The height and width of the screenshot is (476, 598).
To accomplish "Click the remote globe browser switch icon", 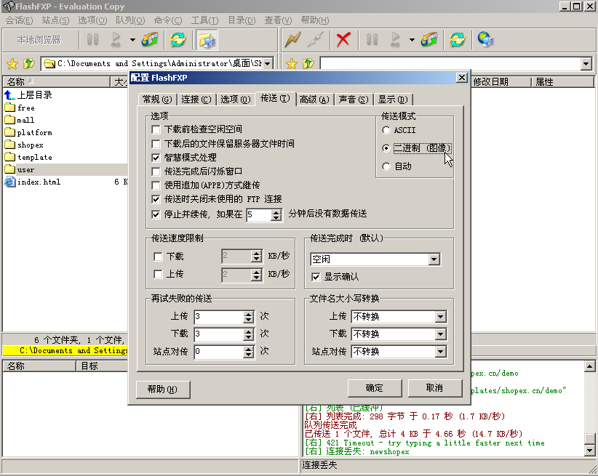I will pos(485,39).
